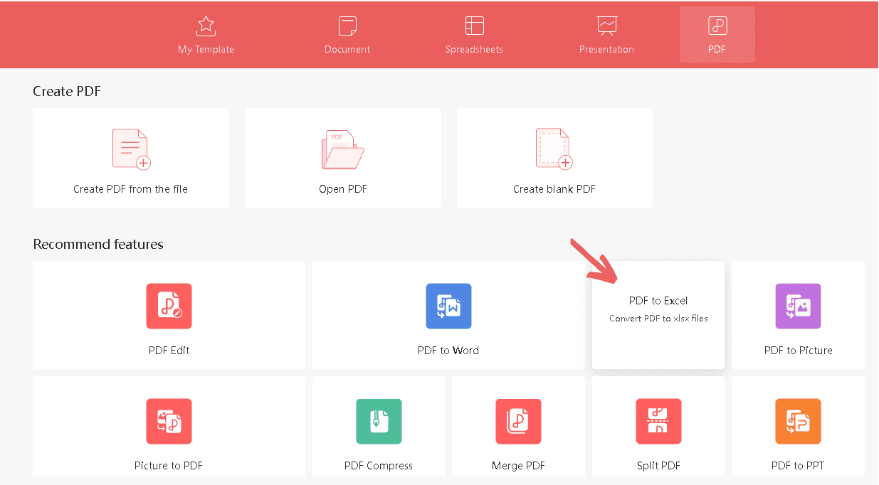Click the 'PDF Edit' label
This screenshot has width=879, height=485.
[169, 351]
